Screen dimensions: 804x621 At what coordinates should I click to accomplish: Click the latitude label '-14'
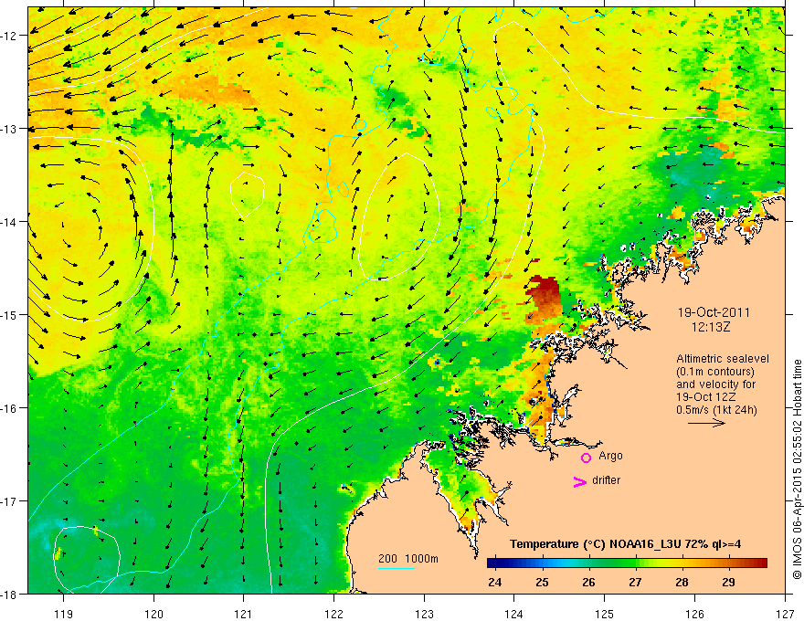(10, 222)
